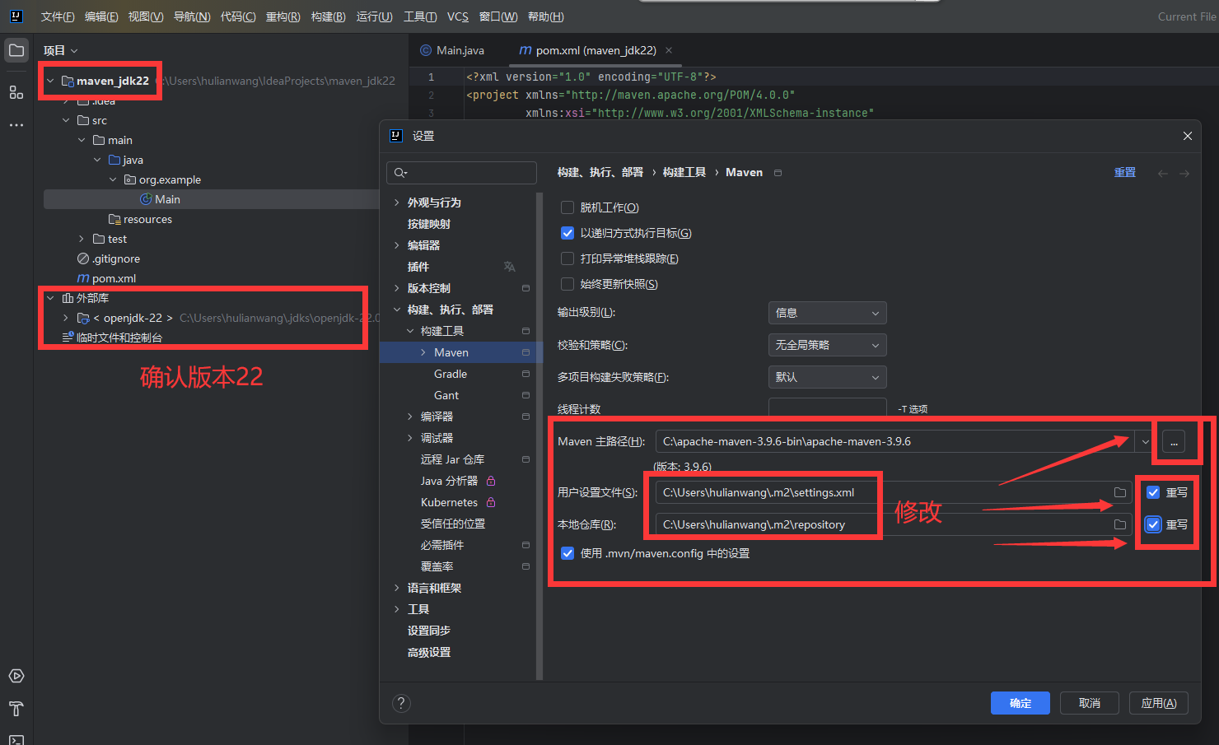
Task: Click the 线程计数 input field
Action: (x=827, y=408)
